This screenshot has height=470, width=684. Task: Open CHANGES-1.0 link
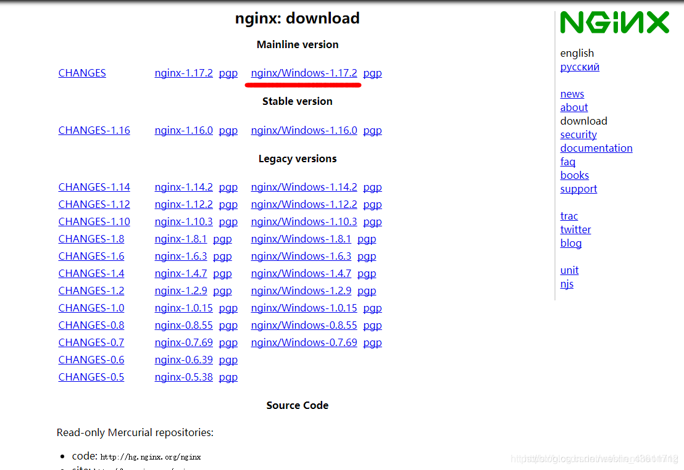click(x=91, y=308)
